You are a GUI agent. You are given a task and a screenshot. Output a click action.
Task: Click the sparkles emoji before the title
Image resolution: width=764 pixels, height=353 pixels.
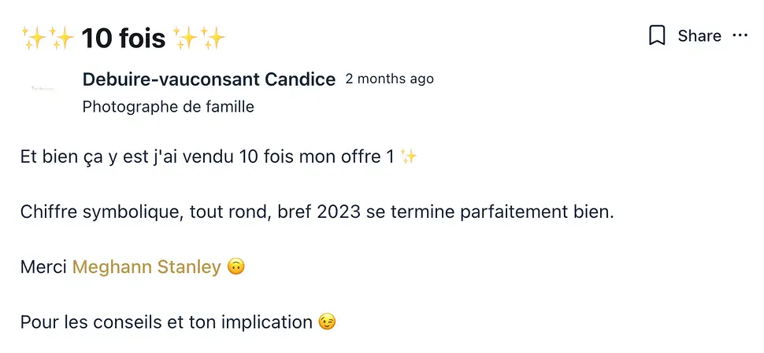(48, 38)
